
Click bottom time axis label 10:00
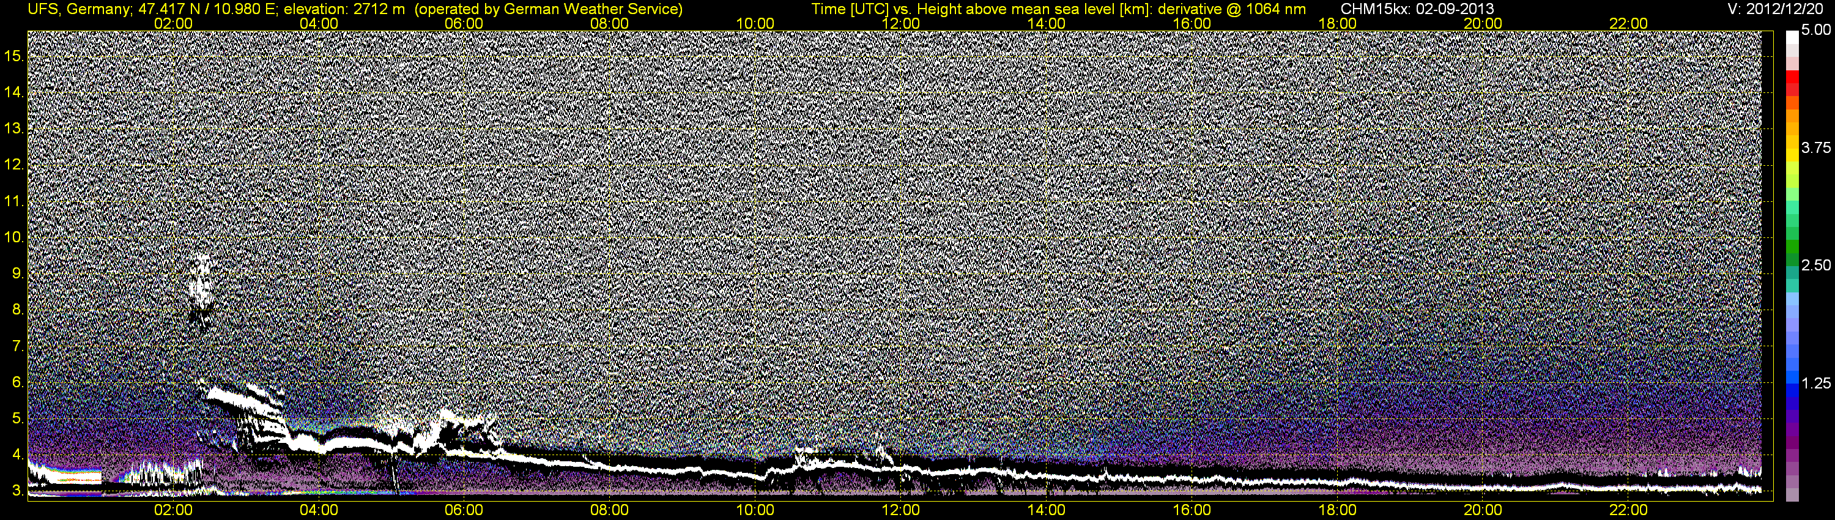click(x=755, y=510)
